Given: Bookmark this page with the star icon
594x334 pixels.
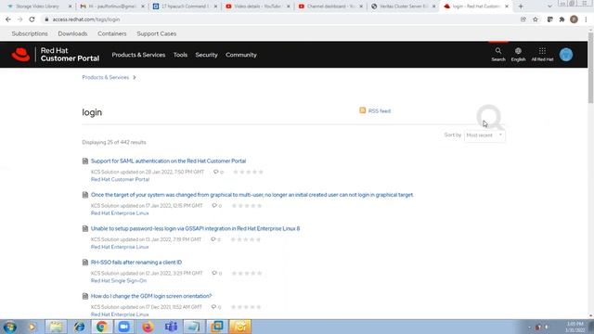Looking at the screenshot, I should 535,19.
